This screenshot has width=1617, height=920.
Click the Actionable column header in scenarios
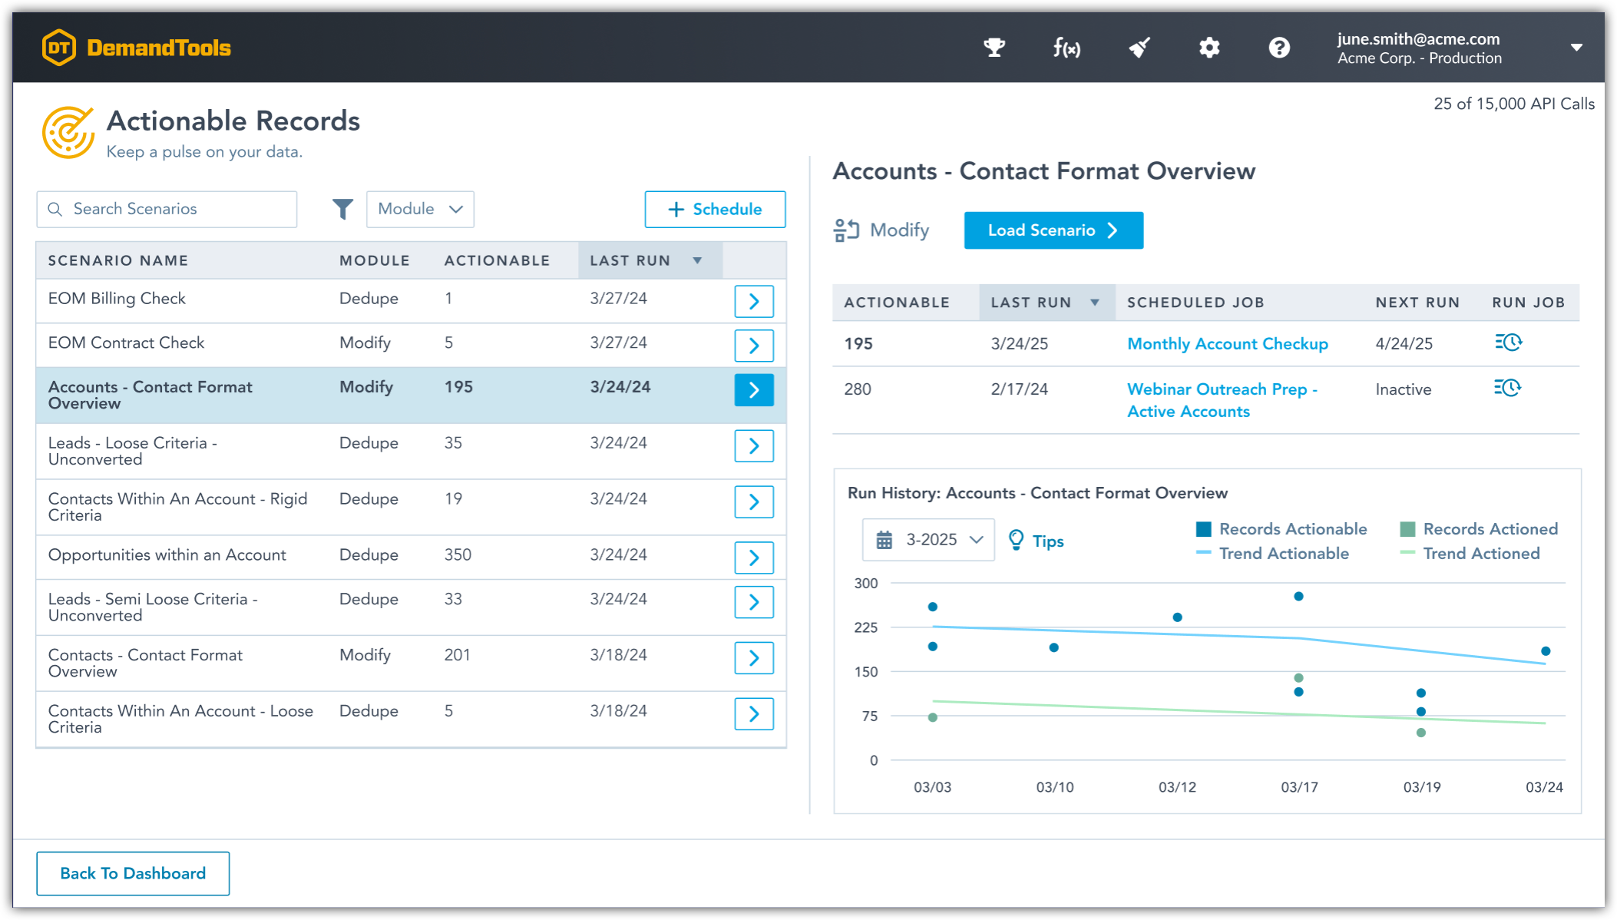[497, 260]
